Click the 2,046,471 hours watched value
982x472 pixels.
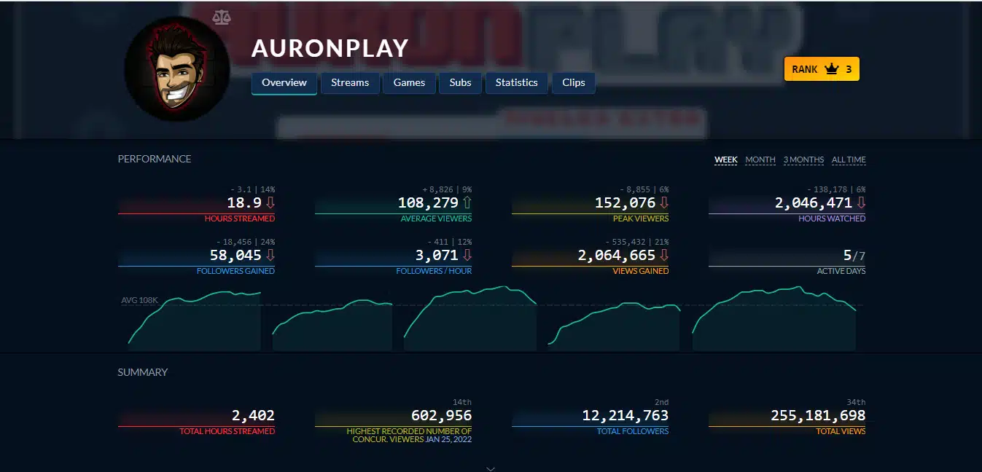[x=814, y=203]
